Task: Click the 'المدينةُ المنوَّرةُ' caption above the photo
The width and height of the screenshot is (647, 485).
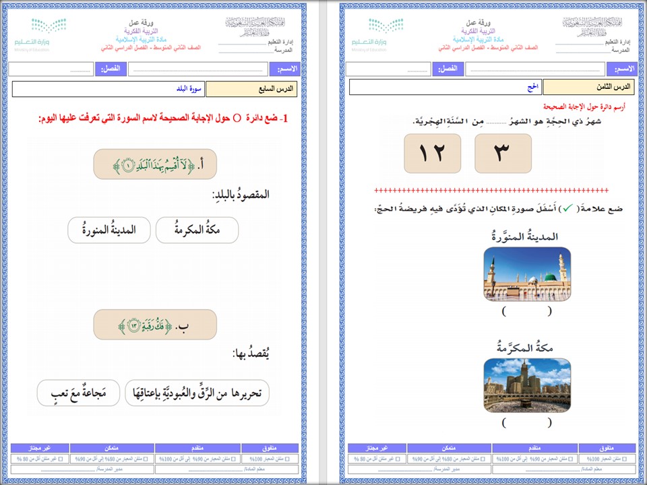Action: (x=525, y=236)
